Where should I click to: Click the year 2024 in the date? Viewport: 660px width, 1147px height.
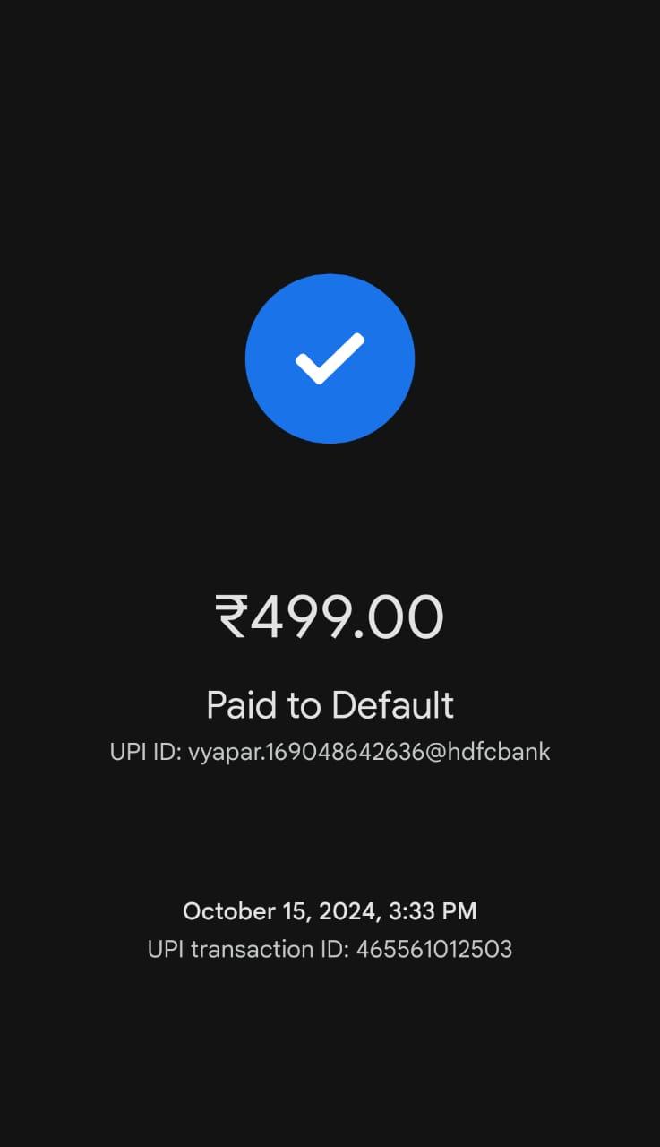[349, 912]
